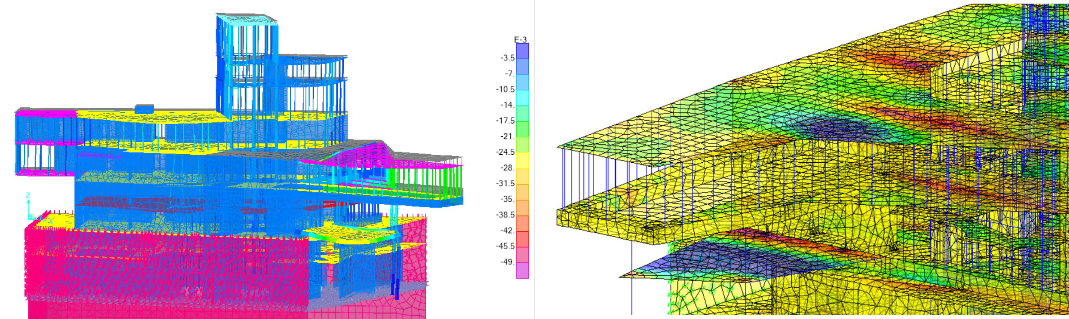Select the red legend swatch near -42
This screenshot has height=319, width=1069.
(x=522, y=238)
